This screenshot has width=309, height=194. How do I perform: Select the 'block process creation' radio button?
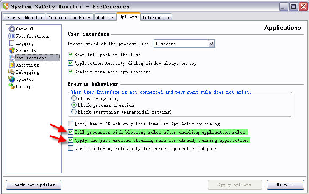pyautogui.click(x=74, y=105)
